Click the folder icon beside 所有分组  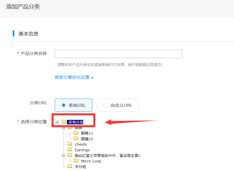coord(64,122)
